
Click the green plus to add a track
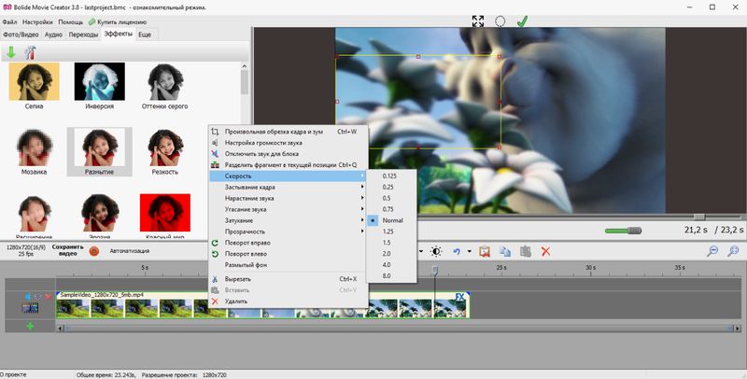[x=30, y=326]
